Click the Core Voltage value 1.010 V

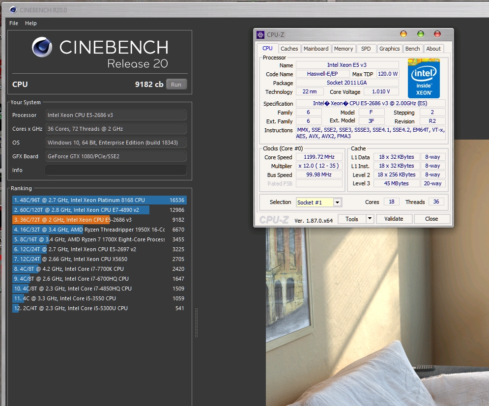pos(381,92)
